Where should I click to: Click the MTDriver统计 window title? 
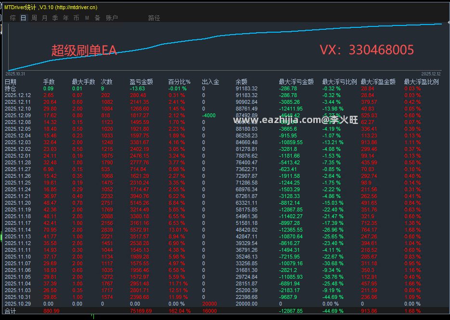pyautogui.click(x=51, y=8)
